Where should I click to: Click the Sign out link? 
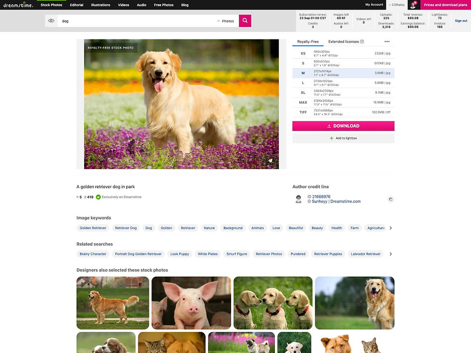461,21
